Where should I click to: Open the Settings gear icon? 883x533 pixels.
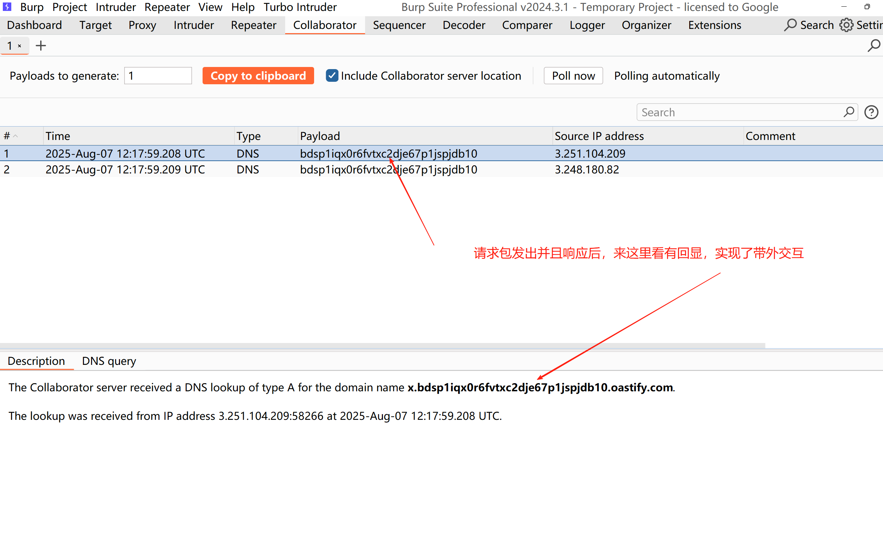pyautogui.click(x=846, y=25)
